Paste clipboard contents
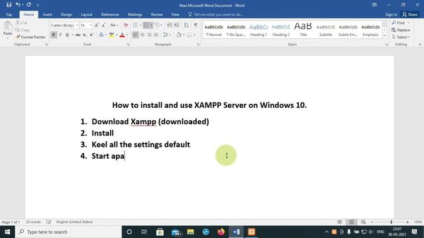Viewport: 424px width, 238px height. tap(8, 29)
